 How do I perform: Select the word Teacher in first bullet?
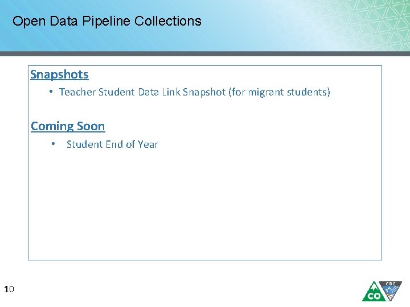(77, 92)
